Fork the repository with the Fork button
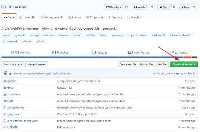 185,7
